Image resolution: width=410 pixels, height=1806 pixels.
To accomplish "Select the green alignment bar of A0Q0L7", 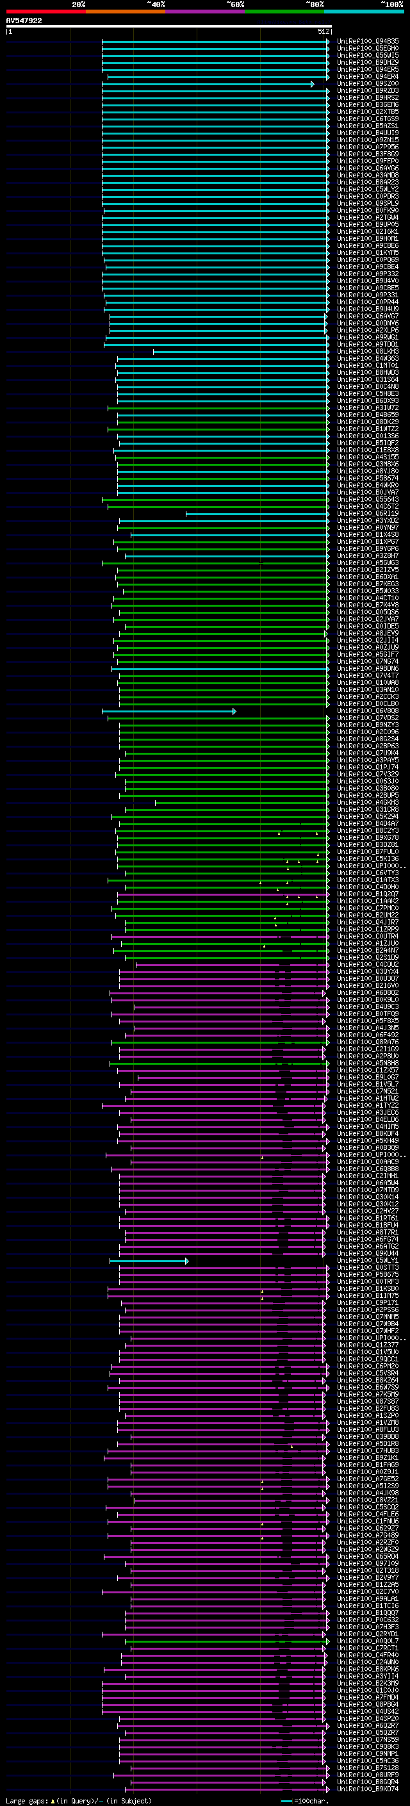I will tap(227, 1641).
